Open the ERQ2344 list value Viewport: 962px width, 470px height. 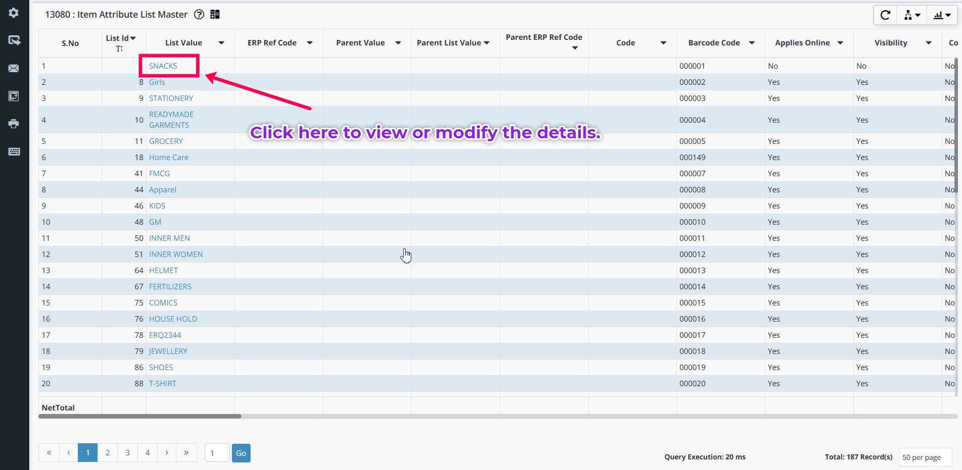[x=165, y=335]
